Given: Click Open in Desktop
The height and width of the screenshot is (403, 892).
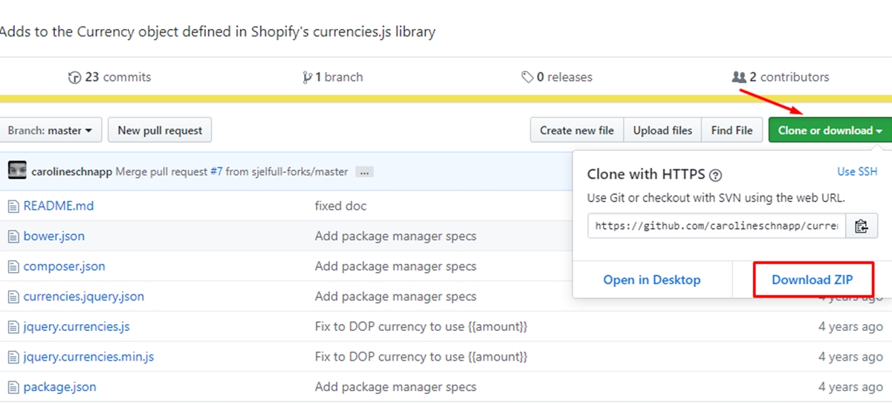Looking at the screenshot, I should 652,280.
